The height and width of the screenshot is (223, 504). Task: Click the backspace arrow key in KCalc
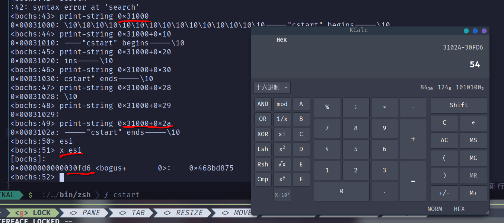point(473,123)
